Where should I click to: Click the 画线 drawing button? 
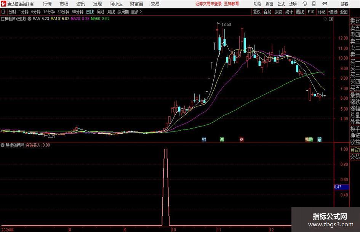(300, 12)
